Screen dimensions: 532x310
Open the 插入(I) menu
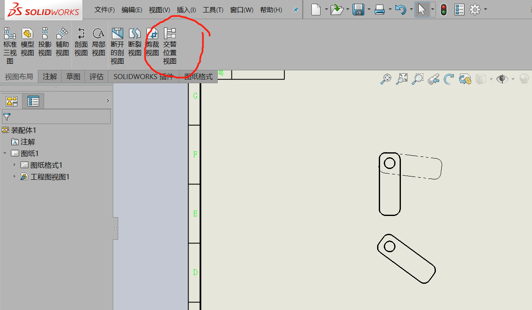click(x=186, y=10)
